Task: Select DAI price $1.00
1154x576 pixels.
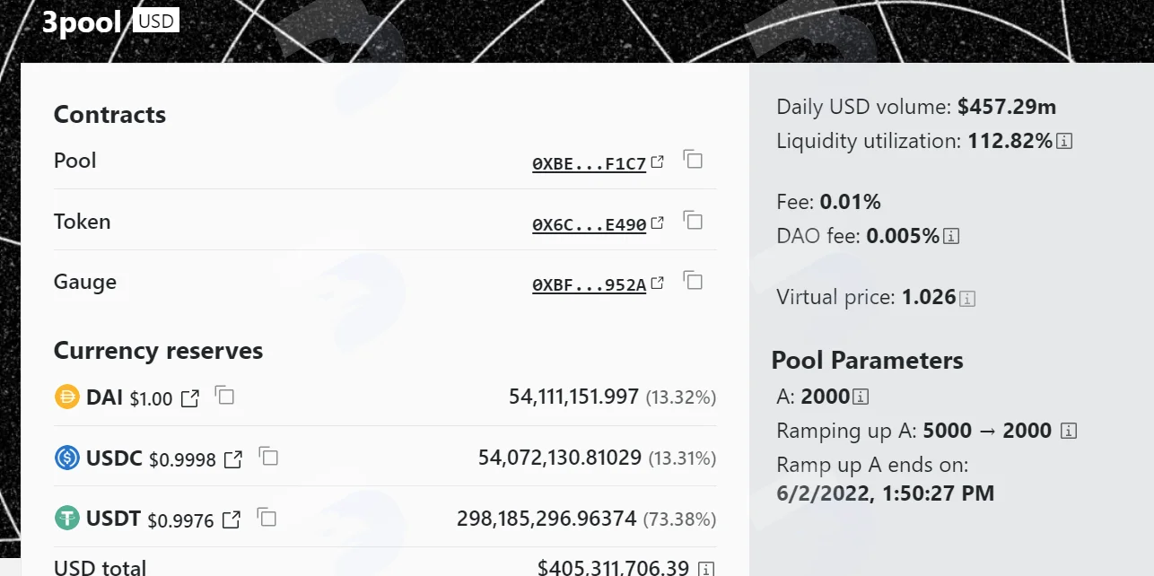Action: pyautogui.click(x=151, y=398)
